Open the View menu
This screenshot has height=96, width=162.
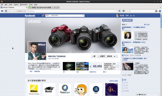[x=10, y=5]
